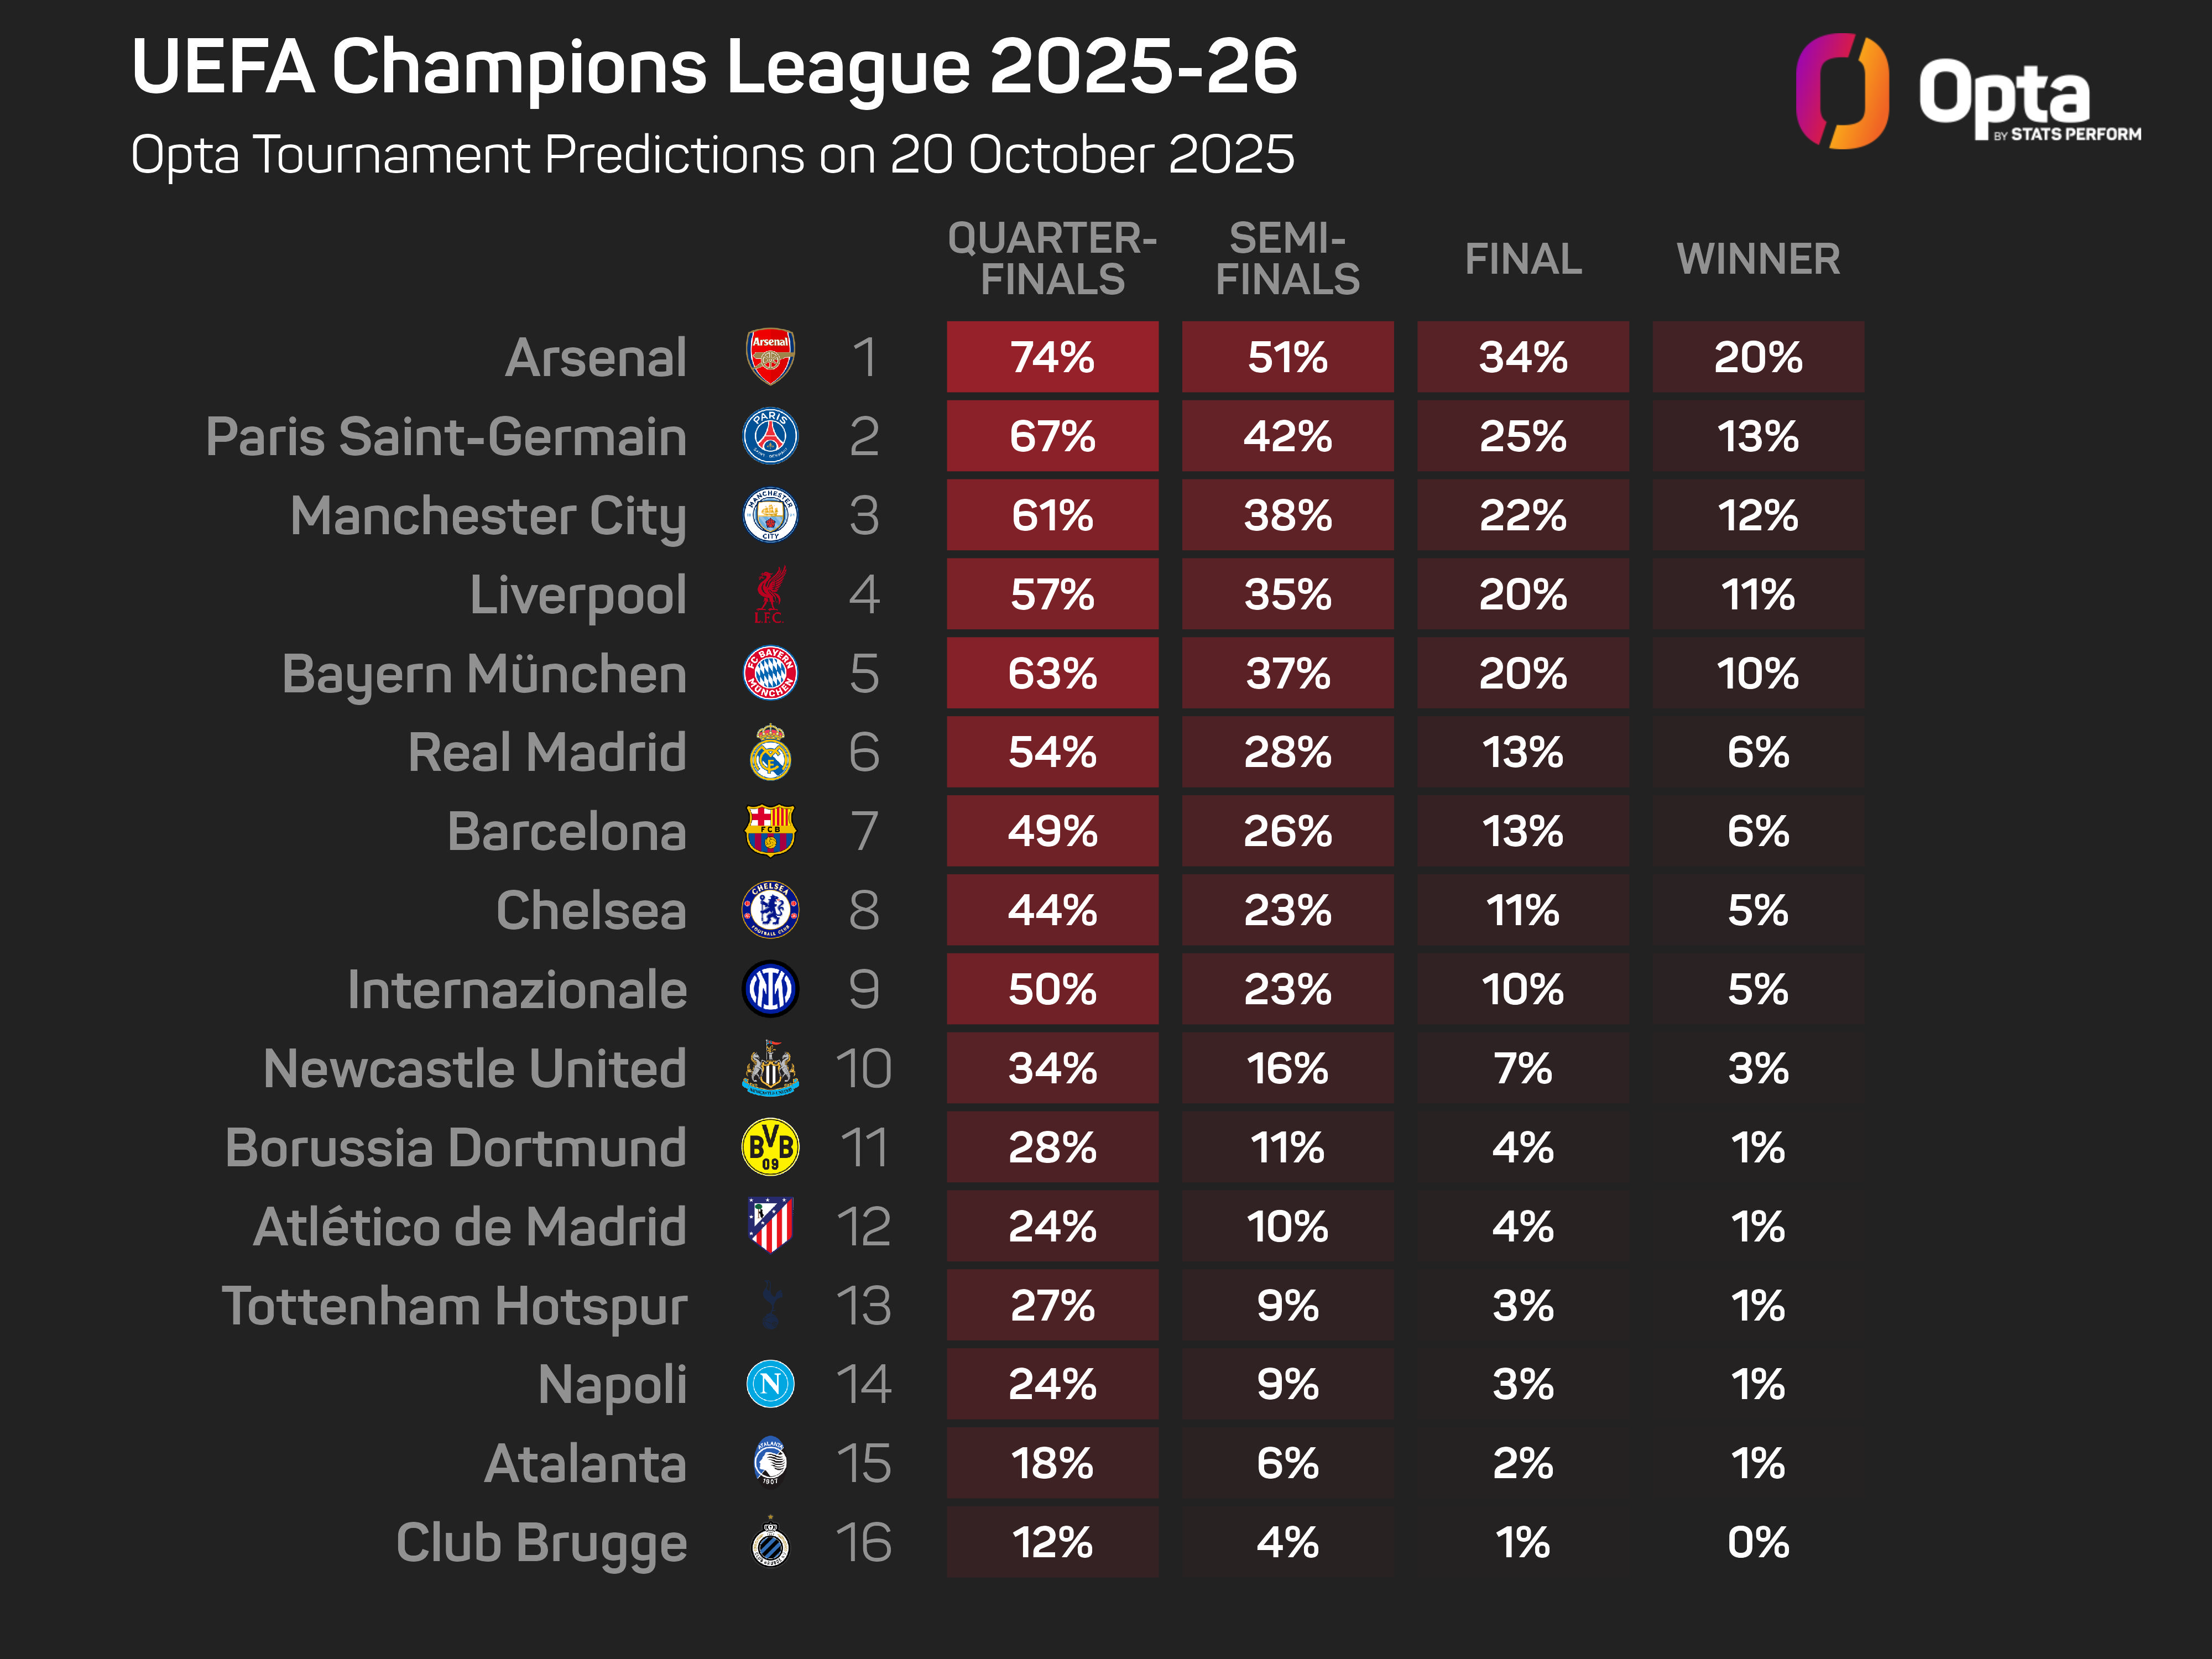Image resolution: width=2212 pixels, height=1659 pixels.
Task: Select Arsenal's 20% winner cell
Action: 1758,357
